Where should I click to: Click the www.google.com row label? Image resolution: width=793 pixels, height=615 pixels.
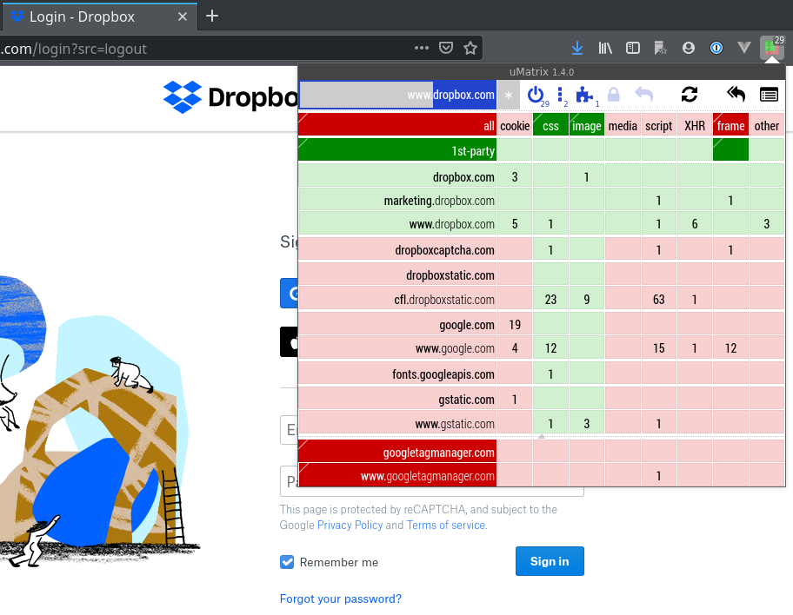[x=397, y=348]
